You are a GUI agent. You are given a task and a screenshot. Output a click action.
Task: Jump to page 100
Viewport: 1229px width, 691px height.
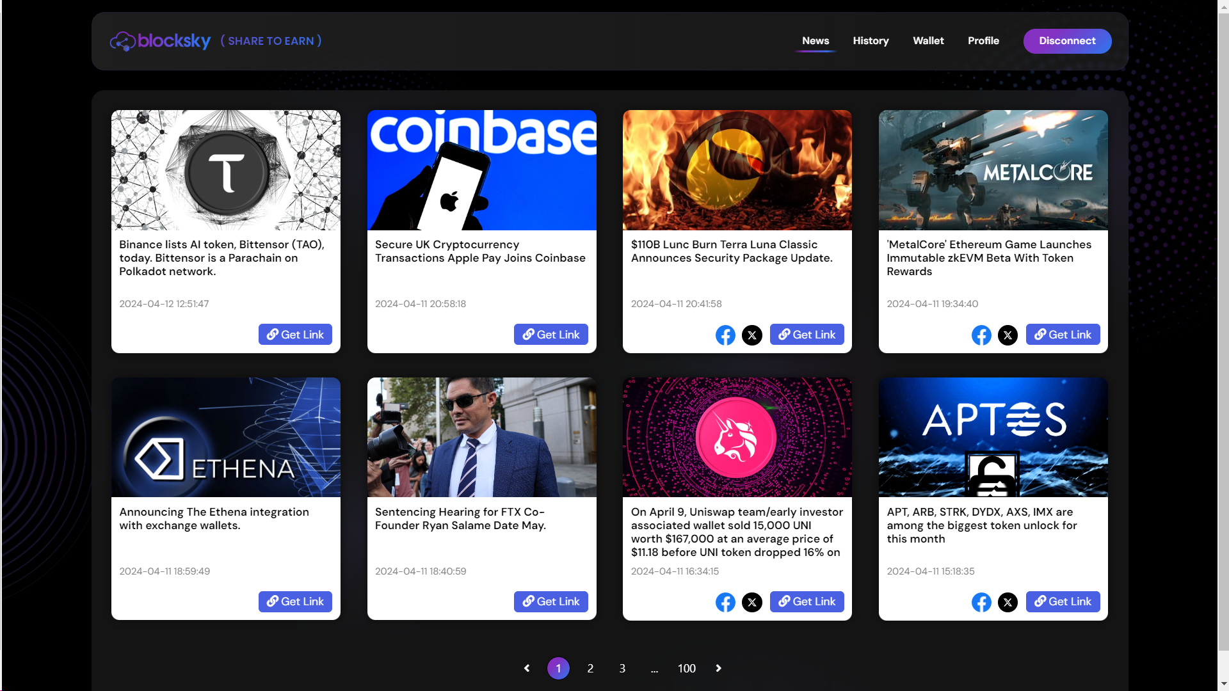click(x=686, y=668)
